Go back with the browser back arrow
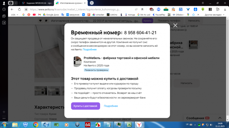Viewport: 229px width, 128px height. 12,9
